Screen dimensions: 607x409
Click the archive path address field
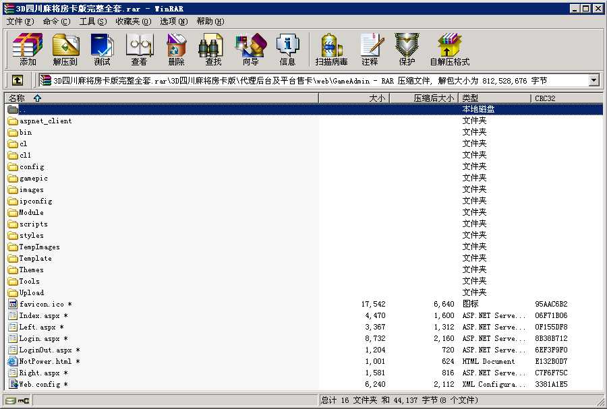pyautogui.click(x=314, y=80)
